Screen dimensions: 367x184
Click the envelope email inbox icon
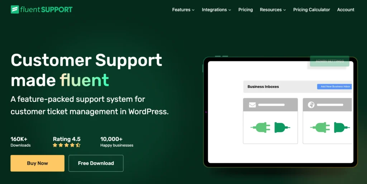[252, 105]
